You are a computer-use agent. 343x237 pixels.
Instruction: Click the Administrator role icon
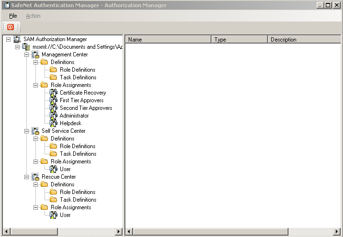click(x=54, y=116)
